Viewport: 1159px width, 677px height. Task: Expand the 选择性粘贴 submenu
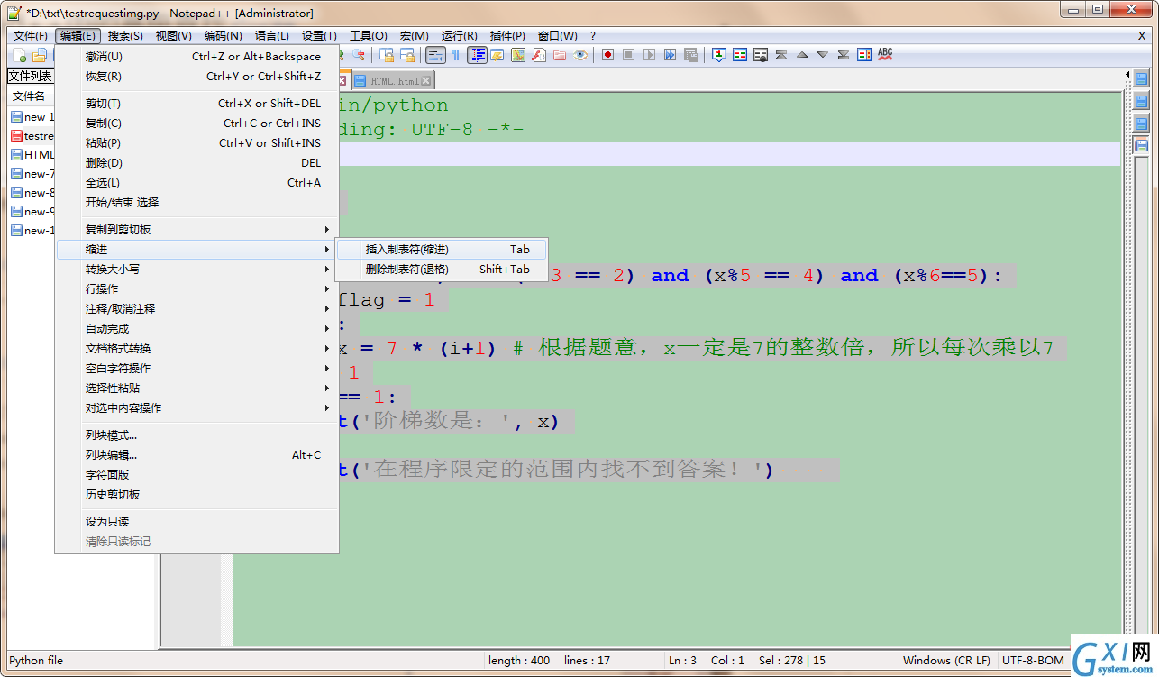tap(196, 389)
